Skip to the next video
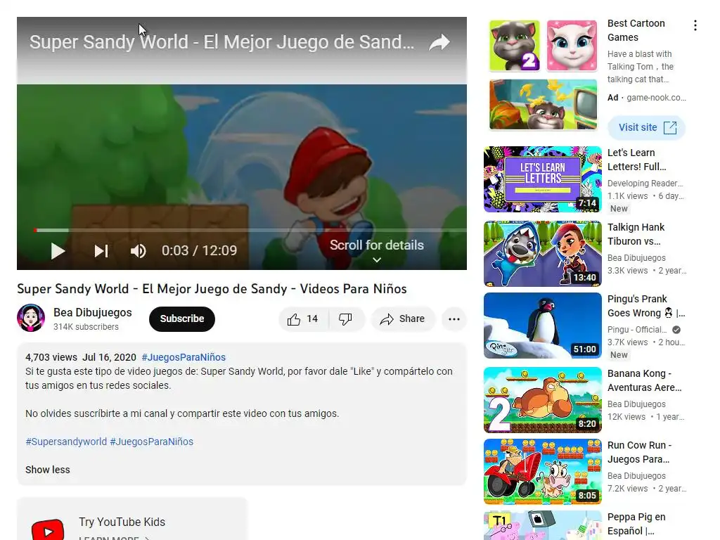The image size is (720, 540). (x=101, y=251)
